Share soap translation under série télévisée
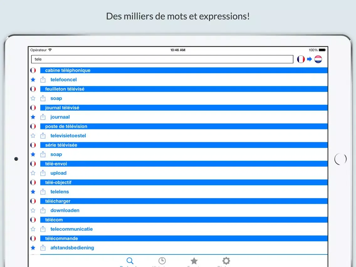The image size is (356, 267). point(43,154)
